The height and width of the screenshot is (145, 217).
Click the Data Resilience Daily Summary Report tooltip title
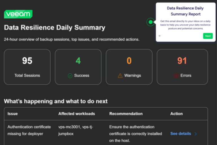(185, 11)
